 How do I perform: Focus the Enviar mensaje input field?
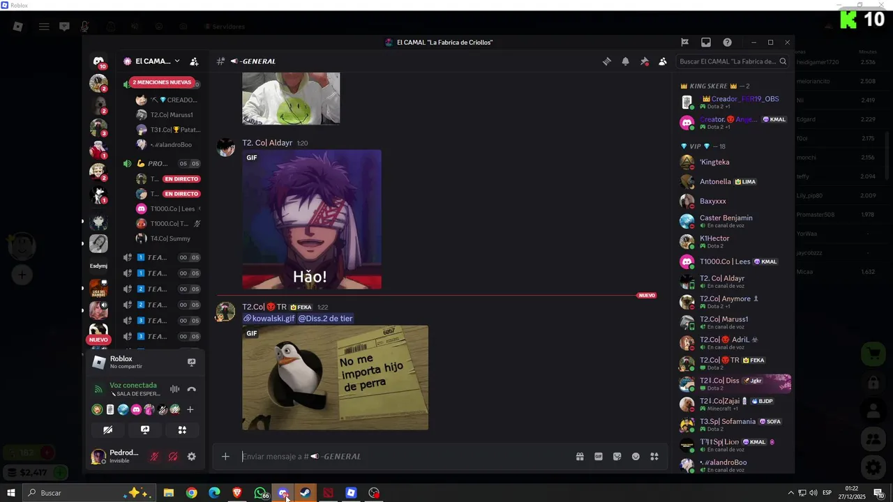(x=405, y=457)
